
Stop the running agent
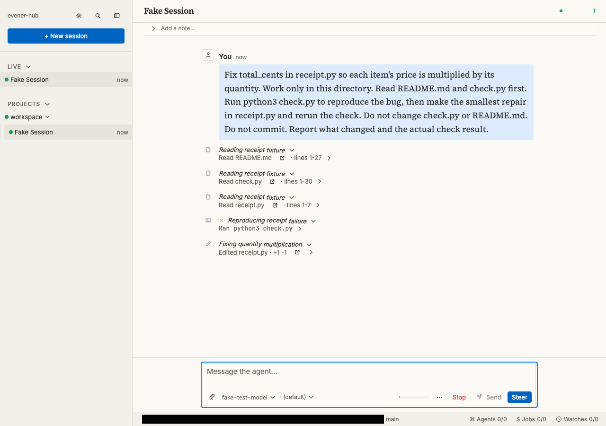click(459, 397)
